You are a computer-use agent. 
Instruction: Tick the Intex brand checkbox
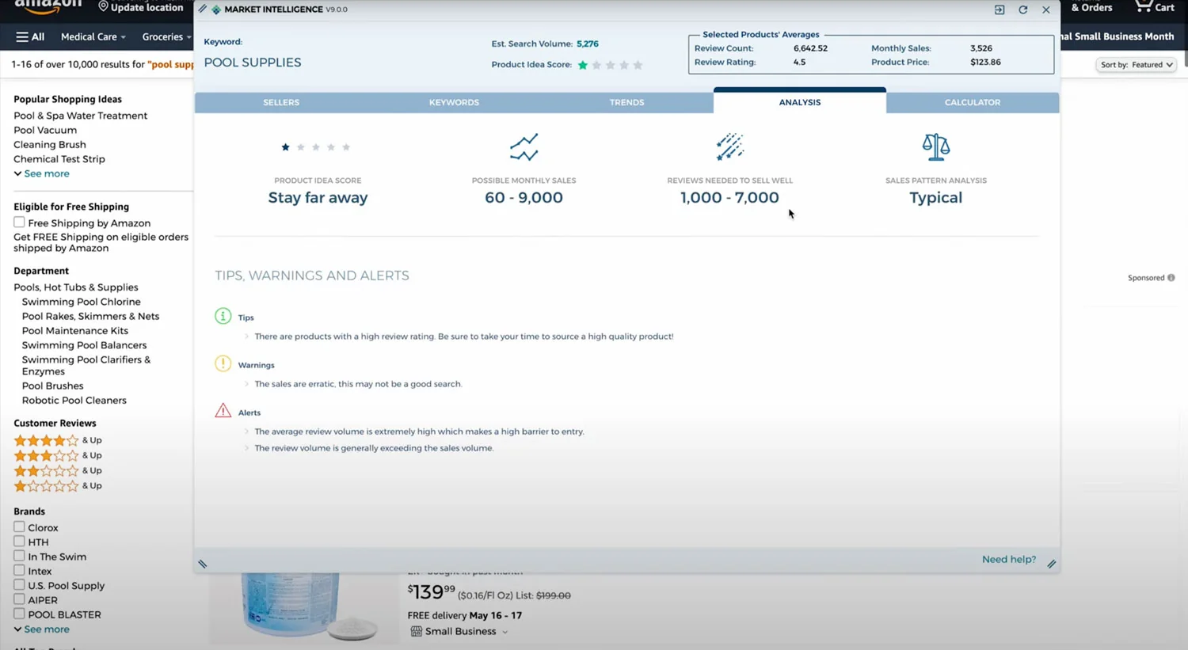point(19,571)
